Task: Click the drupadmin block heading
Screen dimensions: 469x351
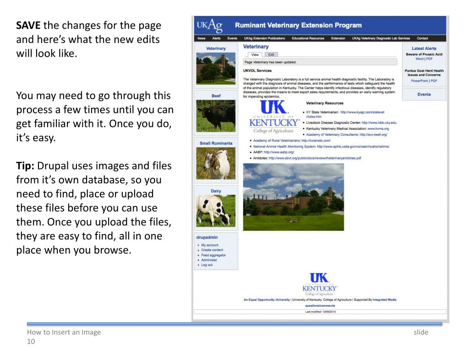Action: (x=207, y=237)
